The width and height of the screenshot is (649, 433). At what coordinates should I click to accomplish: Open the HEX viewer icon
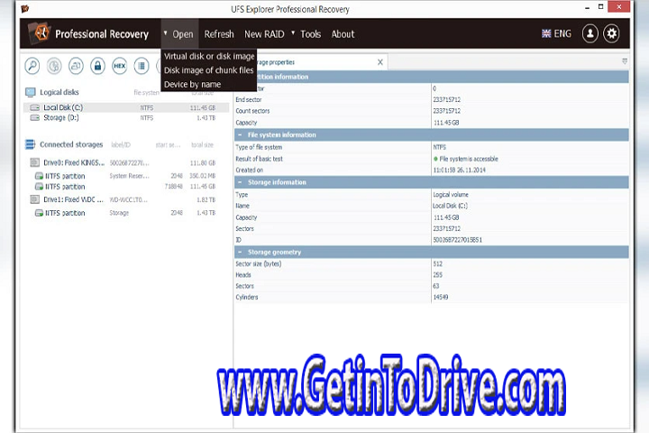[120, 66]
